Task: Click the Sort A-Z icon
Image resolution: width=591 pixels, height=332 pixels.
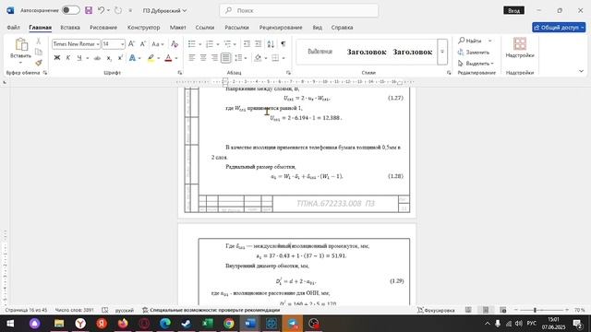Action: [x=271, y=44]
